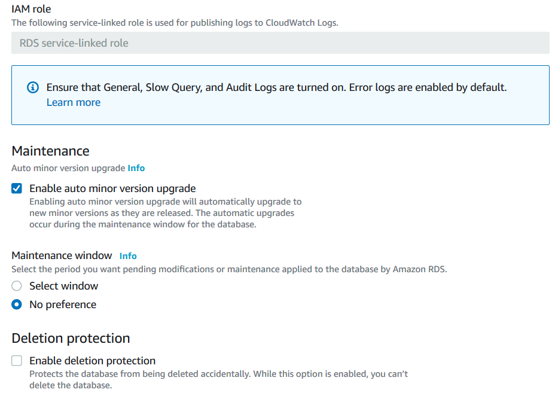
Task: Uncheck the auto minor version upgrade checkbox
Action: pos(17,188)
